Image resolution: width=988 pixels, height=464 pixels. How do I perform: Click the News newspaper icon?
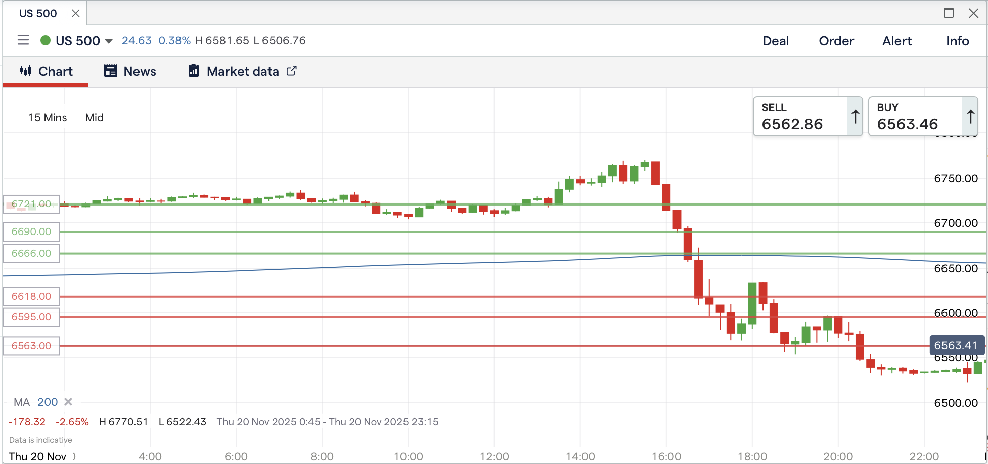point(111,71)
